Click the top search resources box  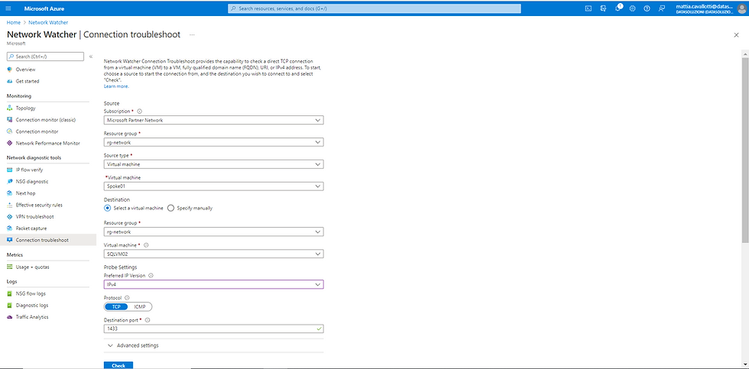pos(374,8)
